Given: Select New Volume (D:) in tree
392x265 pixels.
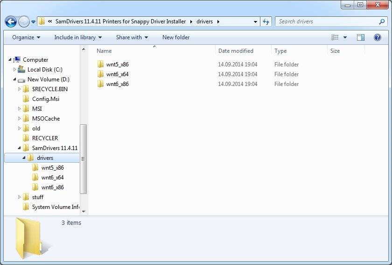Looking at the screenshot, I should tap(48, 79).
